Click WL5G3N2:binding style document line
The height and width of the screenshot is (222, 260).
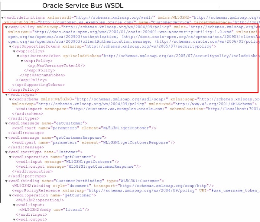pyautogui.click(x=113, y=186)
